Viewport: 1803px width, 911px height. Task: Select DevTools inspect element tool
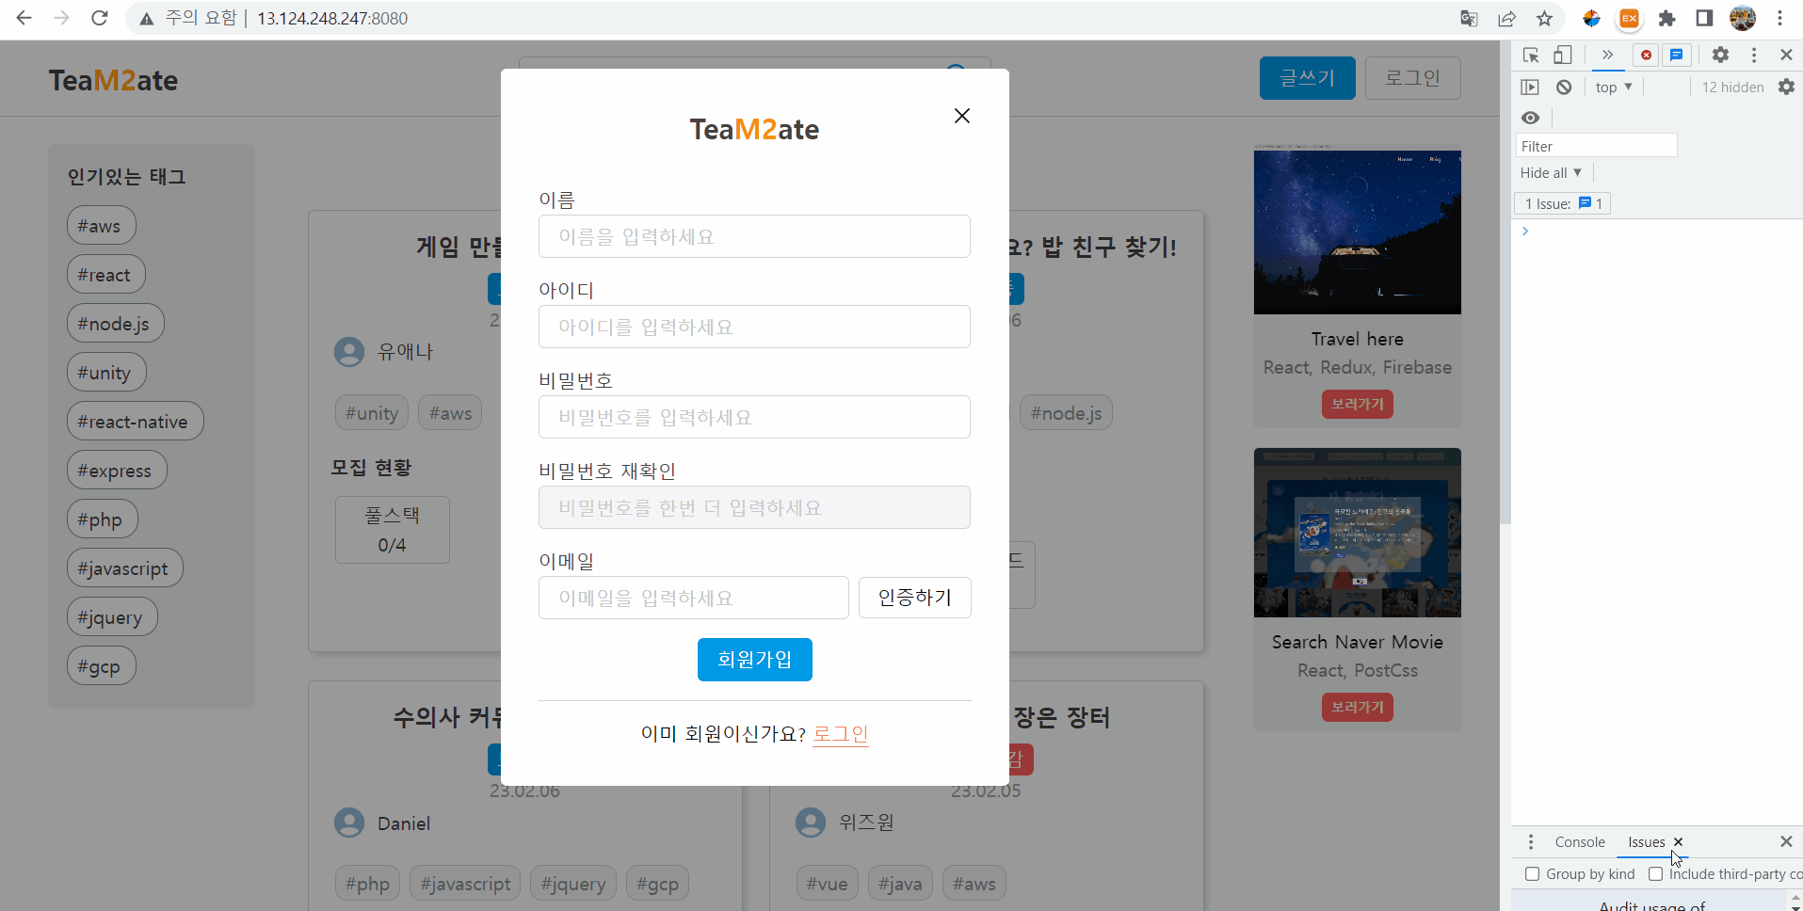click(x=1531, y=55)
